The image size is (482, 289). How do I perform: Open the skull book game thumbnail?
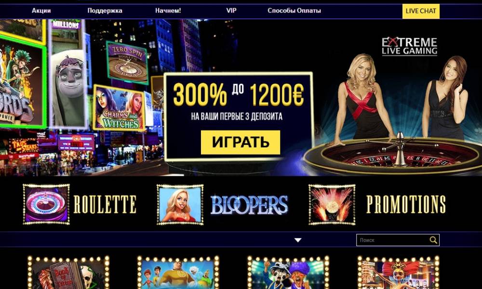[x=68, y=273]
